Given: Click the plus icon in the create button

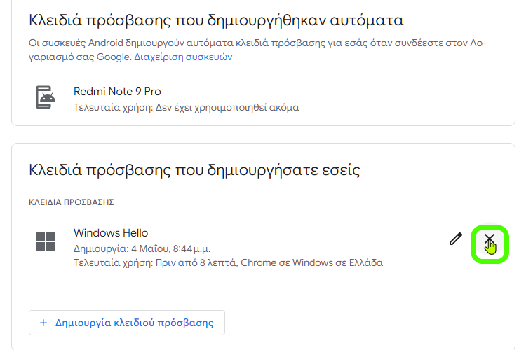Looking at the screenshot, I should click(43, 323).
